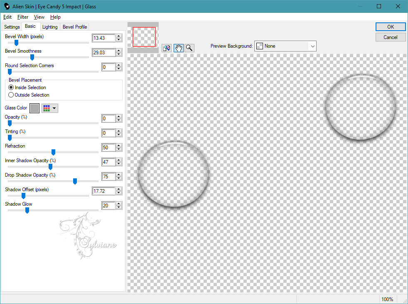Image resolution: width=408 pixels, height=304 pixels.
Task: Click the Opacity percent value field
Action: [x=108, y=119]
